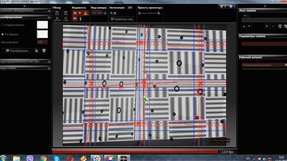Toggle the camera visibility icon in Видимость
The width and height of the screenshot is (287, 161).
(x=80, y=13)
